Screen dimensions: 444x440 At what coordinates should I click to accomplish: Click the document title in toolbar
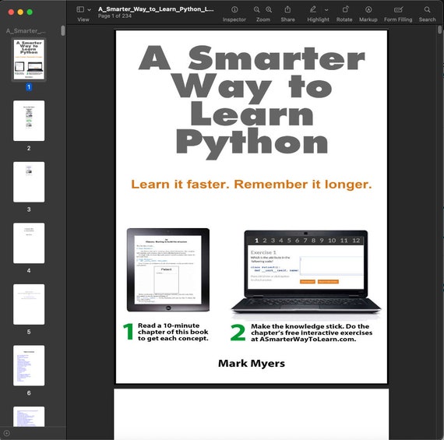(156, 9)
